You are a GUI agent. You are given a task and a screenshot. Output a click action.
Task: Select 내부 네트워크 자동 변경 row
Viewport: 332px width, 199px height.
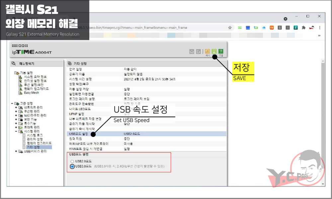pos(147,119)
